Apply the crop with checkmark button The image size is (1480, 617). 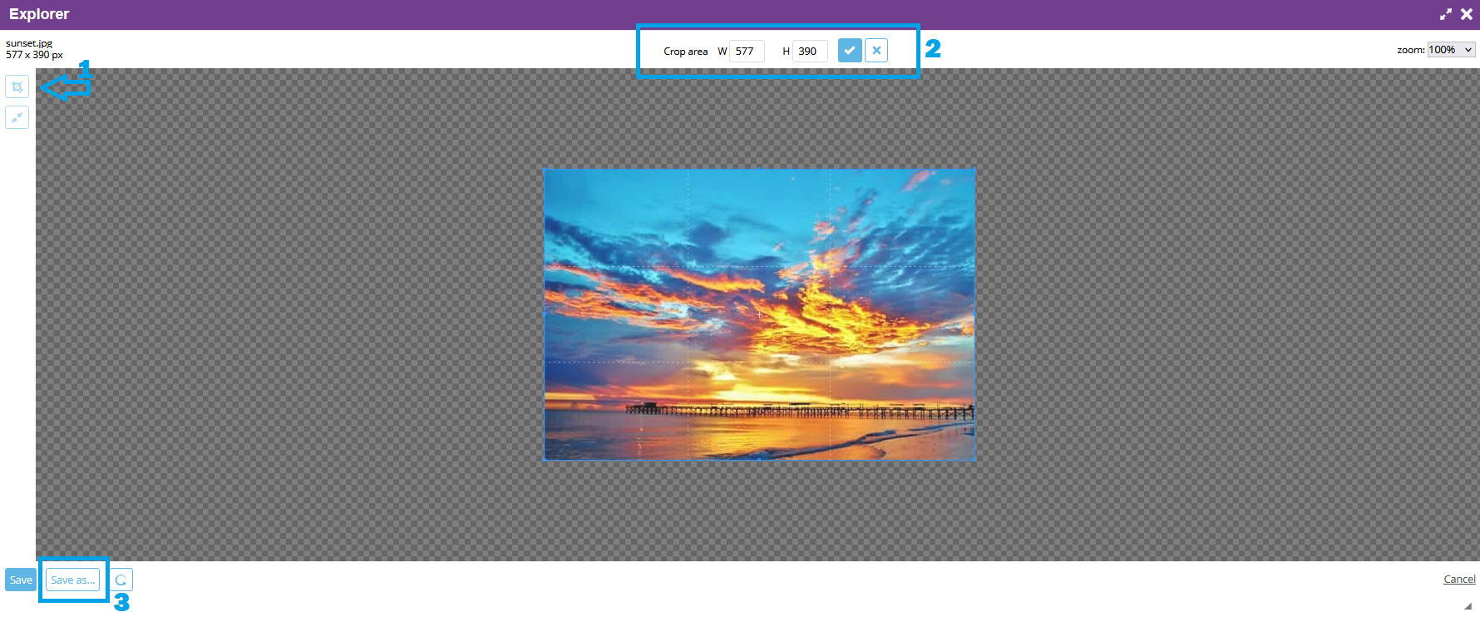(x=849, y=51)
